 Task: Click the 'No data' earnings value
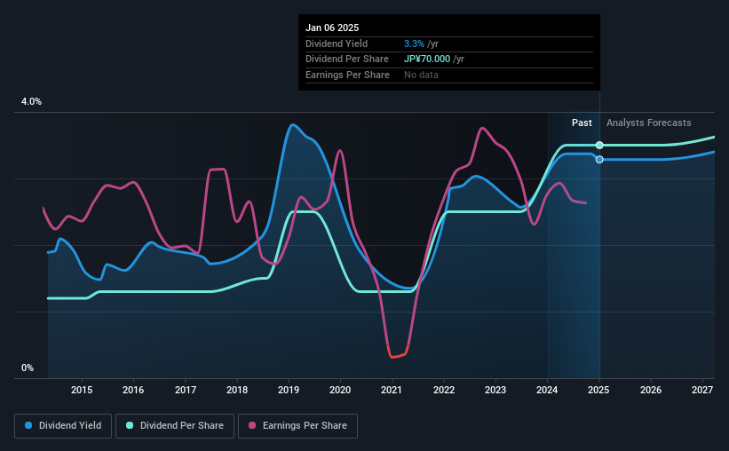pyautogui.click(x=421, y=75)
